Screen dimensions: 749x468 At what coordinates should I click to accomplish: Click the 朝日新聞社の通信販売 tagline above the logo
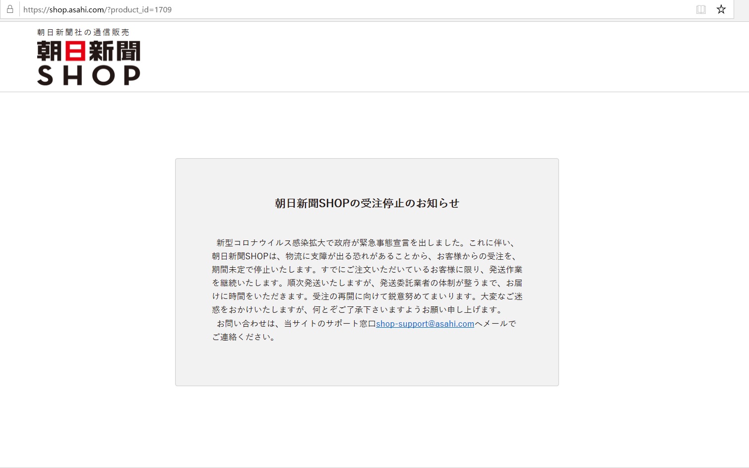pyautogui.click(x=83, y=32)
